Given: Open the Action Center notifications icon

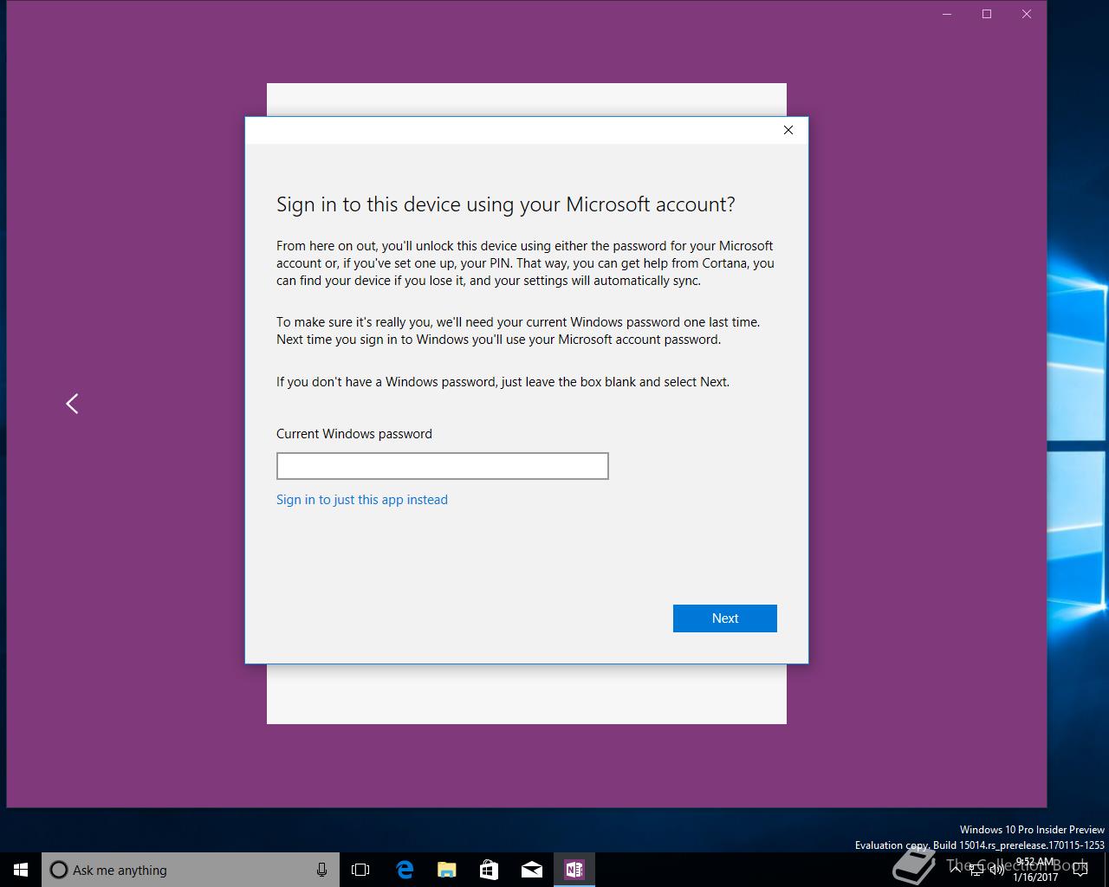Looking at the screenshot, I should point(1082,870).
